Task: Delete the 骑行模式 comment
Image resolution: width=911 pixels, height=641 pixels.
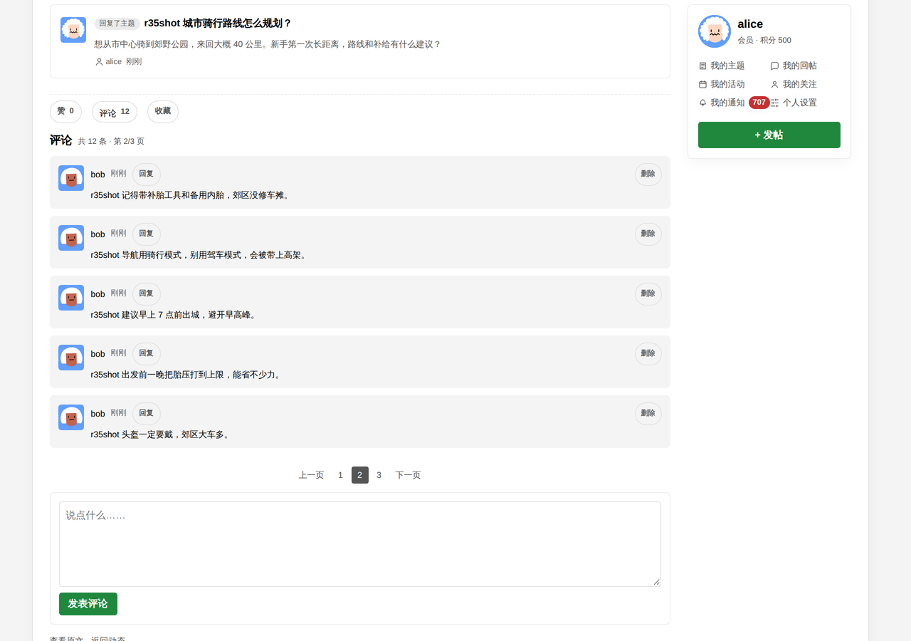Action: 648,234
